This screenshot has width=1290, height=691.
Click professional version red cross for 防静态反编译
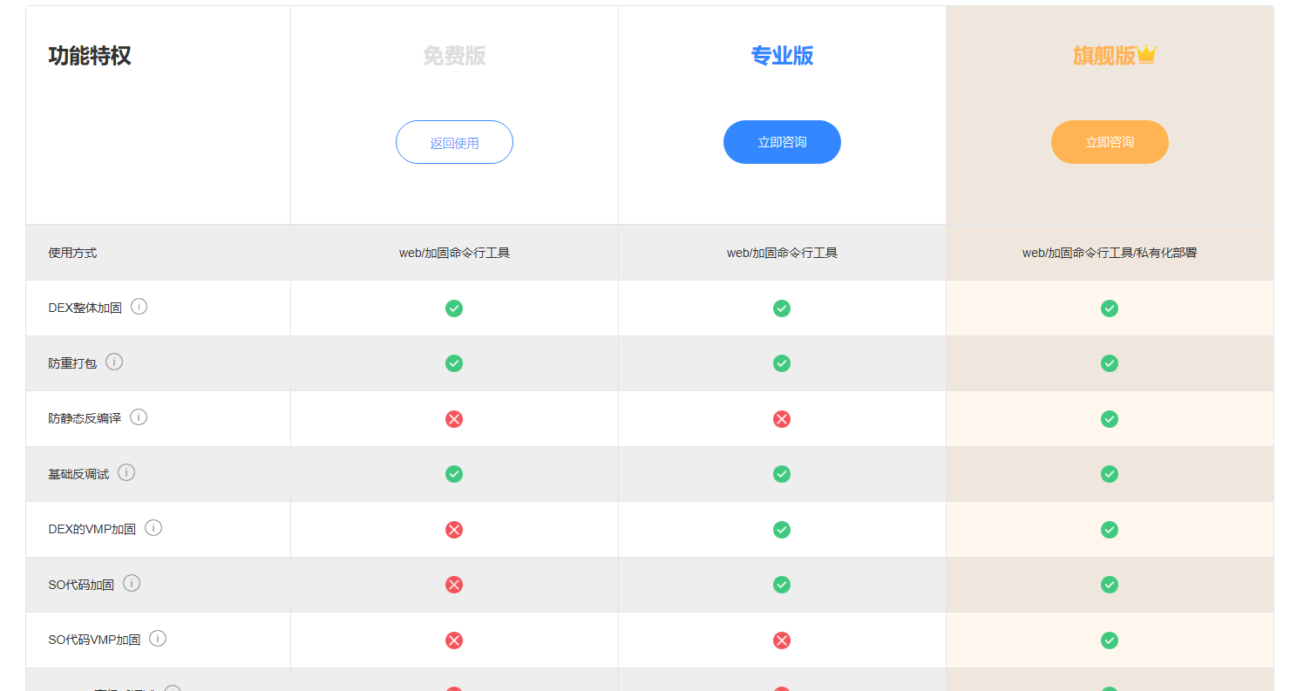point(782,419)
